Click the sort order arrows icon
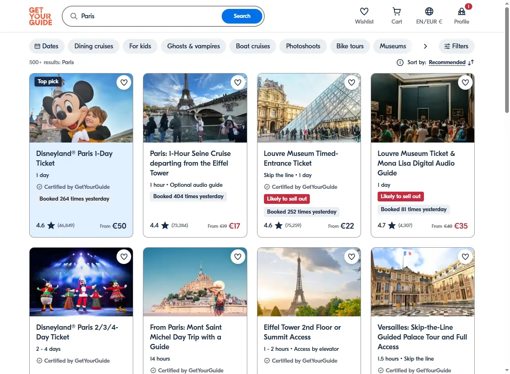The image size is (510, 374). point(471,63)
